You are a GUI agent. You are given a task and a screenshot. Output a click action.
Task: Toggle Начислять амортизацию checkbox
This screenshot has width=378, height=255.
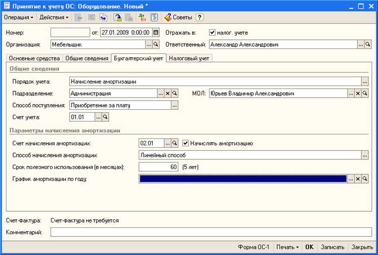point(185,143)
